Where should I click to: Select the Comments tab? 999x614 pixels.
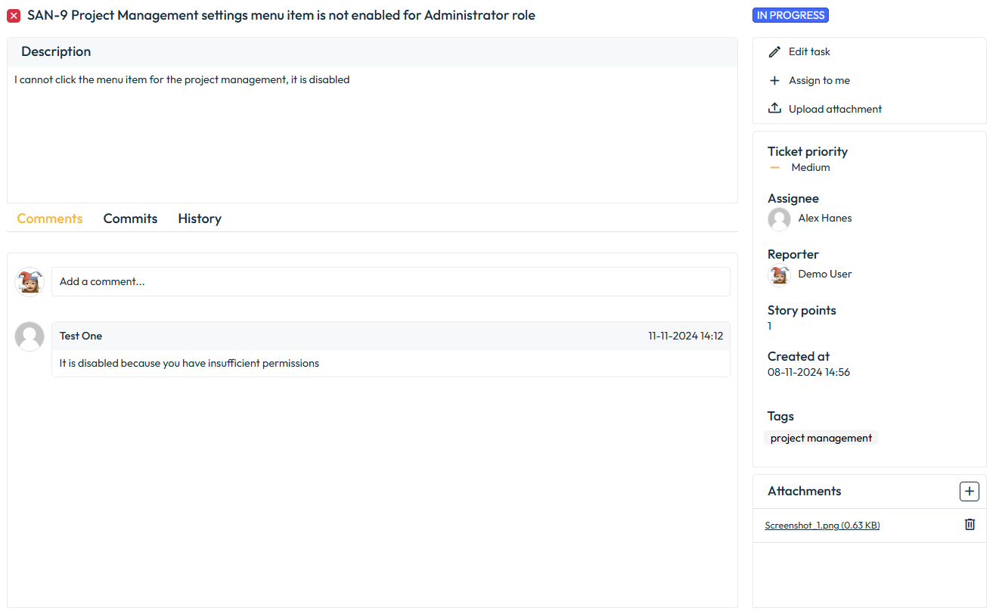50,219
